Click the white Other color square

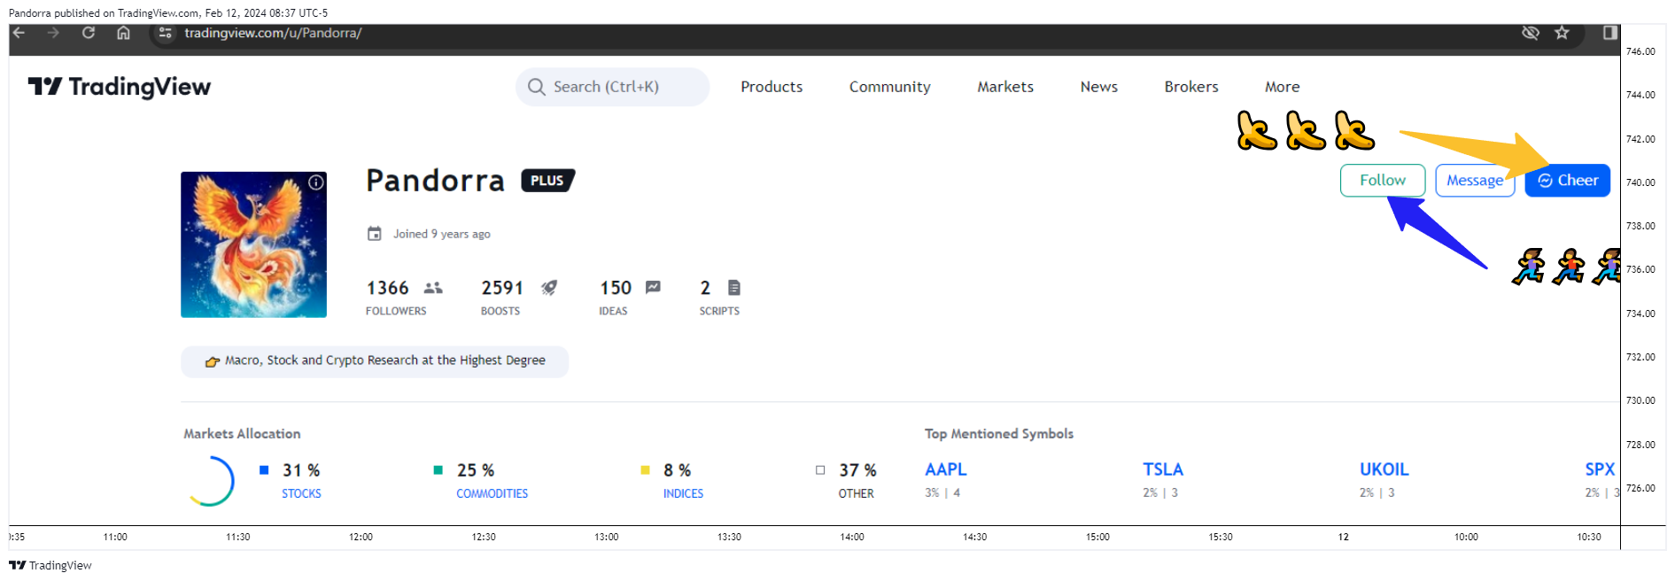pyautogui.click(x=820, y=470)
